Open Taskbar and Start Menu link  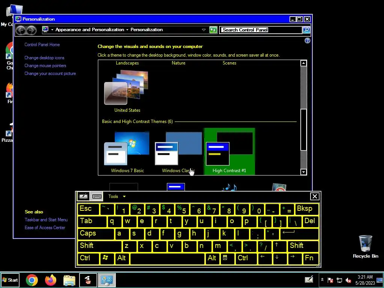[46, 220]
